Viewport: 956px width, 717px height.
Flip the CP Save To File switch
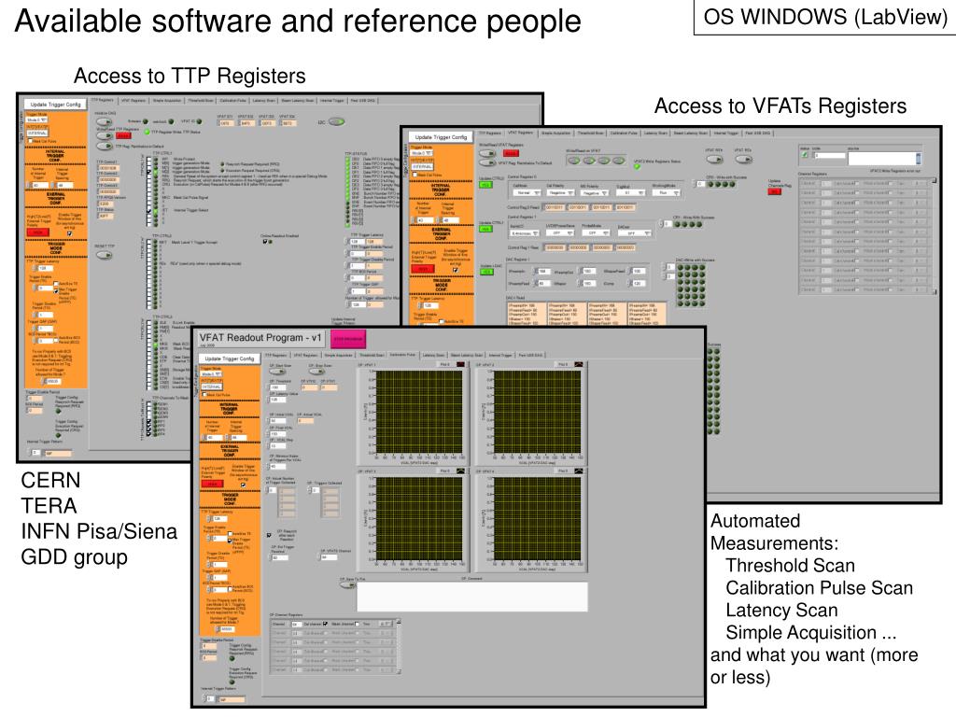coord(347,585)
